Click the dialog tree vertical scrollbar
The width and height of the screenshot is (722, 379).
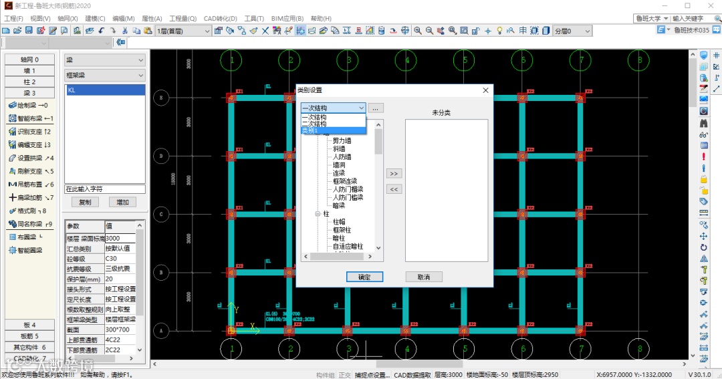(x=378, y=186)
